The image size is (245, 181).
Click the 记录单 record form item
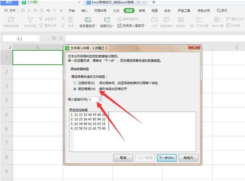click(233, 26)
